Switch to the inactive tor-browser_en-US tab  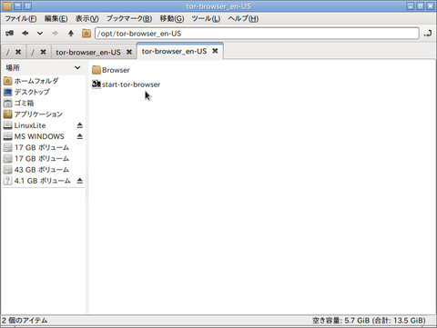click(x=88, y=52)
